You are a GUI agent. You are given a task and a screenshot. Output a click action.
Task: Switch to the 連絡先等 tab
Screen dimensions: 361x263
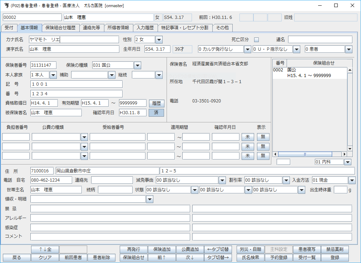point(92,28)
